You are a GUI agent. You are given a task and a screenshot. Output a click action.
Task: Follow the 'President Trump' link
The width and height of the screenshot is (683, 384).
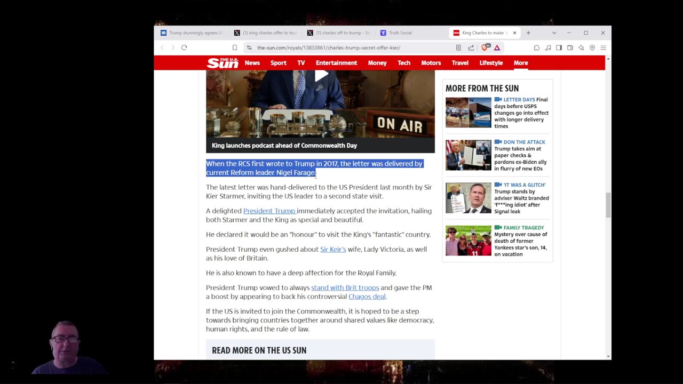click(x=269, y=211)
